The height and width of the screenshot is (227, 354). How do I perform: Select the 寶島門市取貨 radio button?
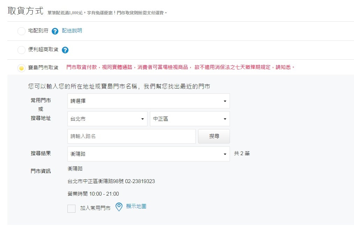pos(21,68)
